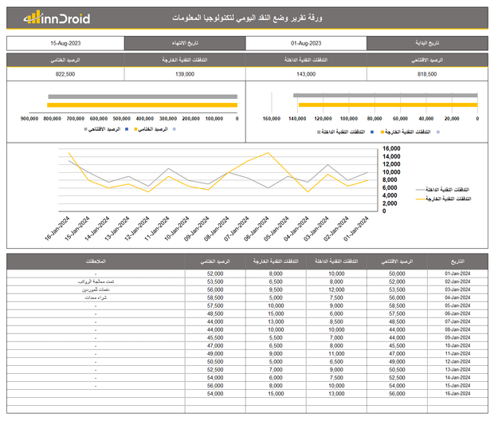Click the summary cash inflows value 143,000
Screen dimensions: 494x421
[306, 74]
